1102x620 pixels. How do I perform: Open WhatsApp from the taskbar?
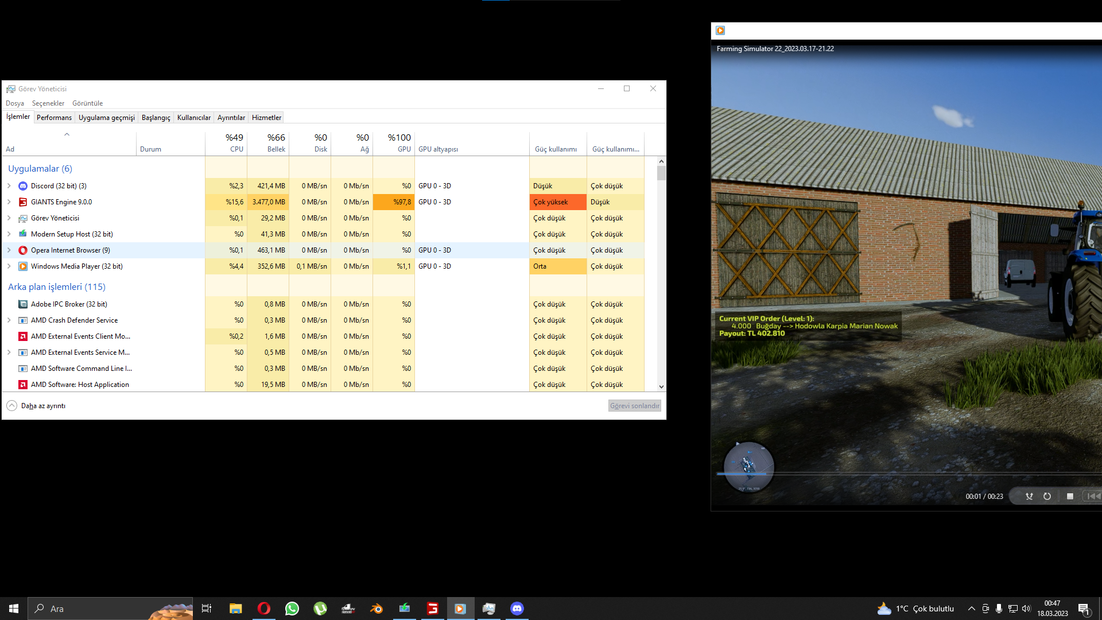tap(292, 609)
